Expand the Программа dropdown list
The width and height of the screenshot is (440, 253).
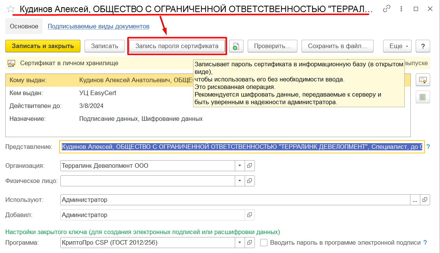pos(240,242)
